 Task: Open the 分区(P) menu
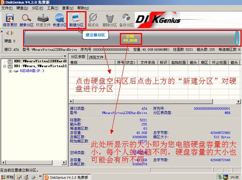(x=38, y=8)
